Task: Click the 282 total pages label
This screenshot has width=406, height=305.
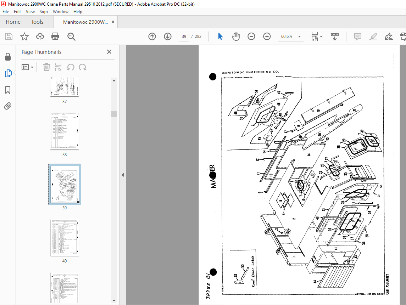Action: pos(198,36)
